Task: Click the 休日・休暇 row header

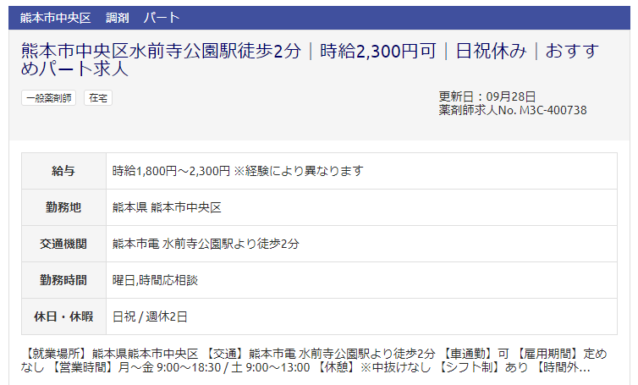Action: coord(63,316)
